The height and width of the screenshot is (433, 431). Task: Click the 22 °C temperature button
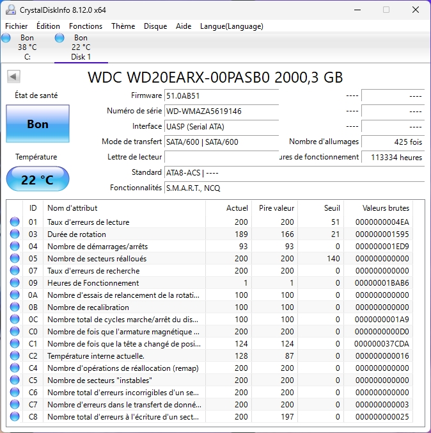pos(38,179)
